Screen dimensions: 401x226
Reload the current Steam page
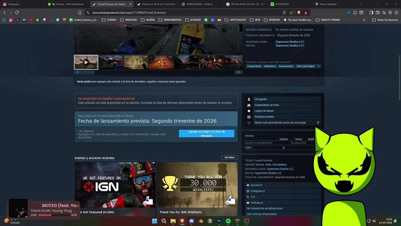[x=17, y=13]
